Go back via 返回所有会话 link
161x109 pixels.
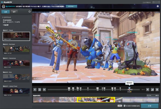[7, 17]
